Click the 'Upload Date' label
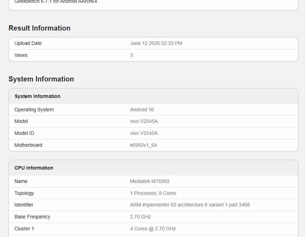This screenshot has height=237, width=305. (28, 43)
